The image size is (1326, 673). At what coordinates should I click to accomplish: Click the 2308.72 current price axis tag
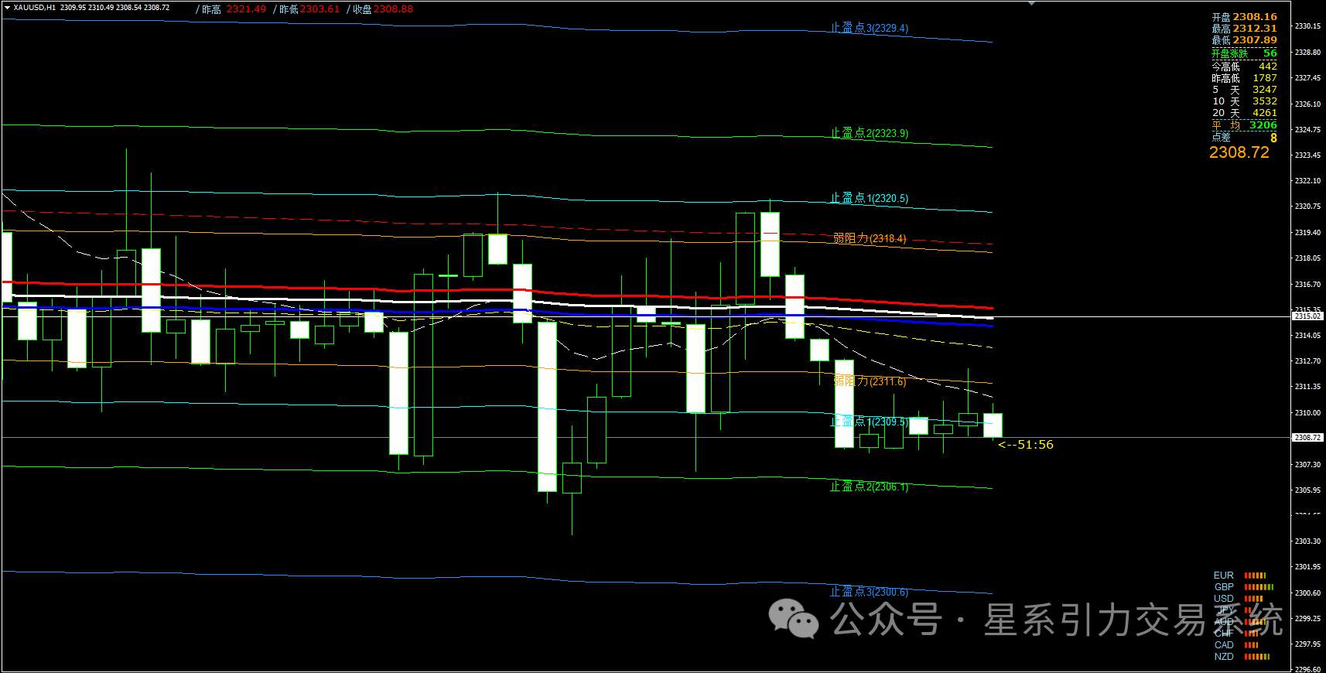tap(1307, 437)
